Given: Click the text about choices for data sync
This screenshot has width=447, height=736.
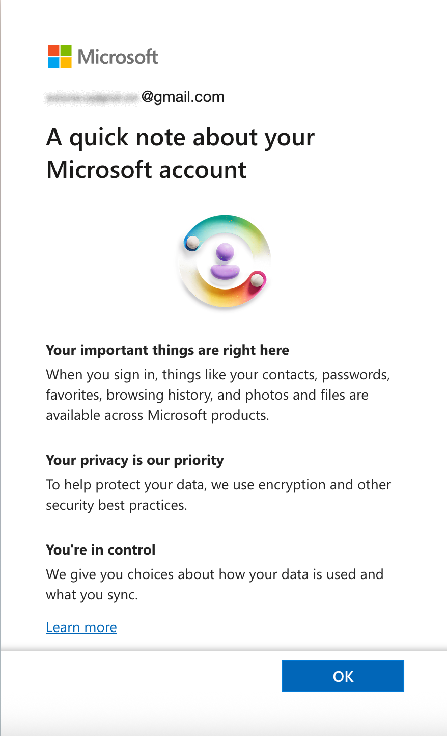Looking at the screenshot, I should (214, 584).
